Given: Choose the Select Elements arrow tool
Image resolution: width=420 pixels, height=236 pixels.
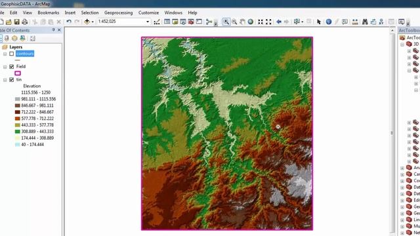Looking at the screenshot, I should [319, 22].
